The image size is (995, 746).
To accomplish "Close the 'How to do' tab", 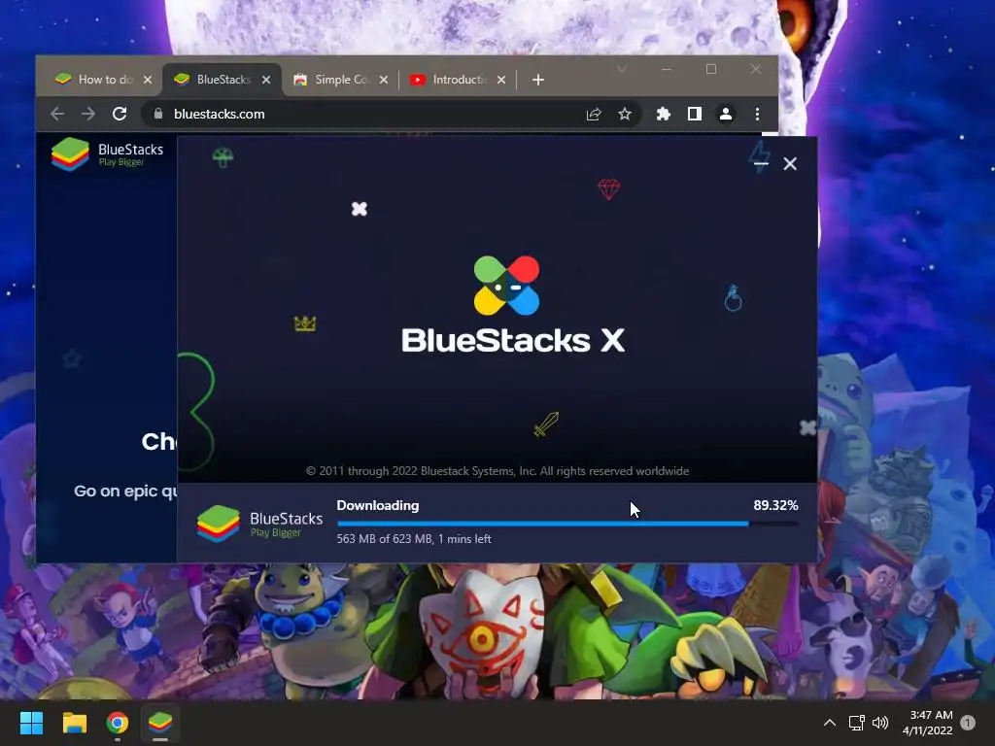I will coord(148,80).
